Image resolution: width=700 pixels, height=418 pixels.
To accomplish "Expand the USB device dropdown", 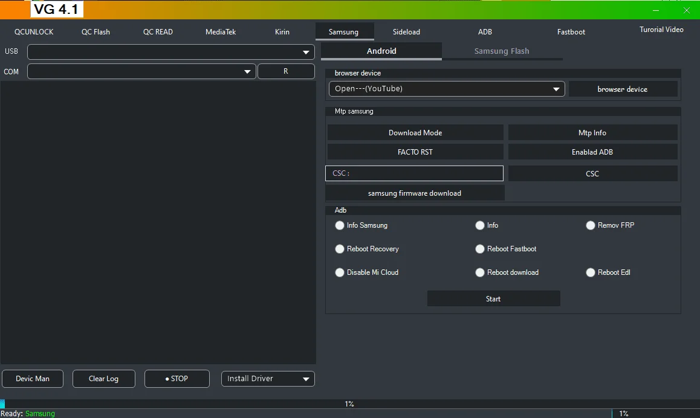I will 171,52.
